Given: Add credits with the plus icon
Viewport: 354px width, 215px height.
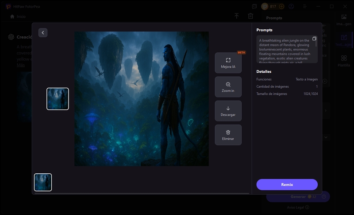Looking at the screenshot, I should pyautogui.click(x=281, y=7).
